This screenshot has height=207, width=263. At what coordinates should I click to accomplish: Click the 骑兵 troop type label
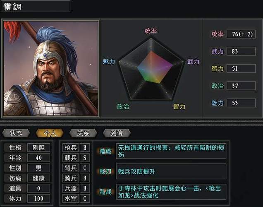pos(71,178)
